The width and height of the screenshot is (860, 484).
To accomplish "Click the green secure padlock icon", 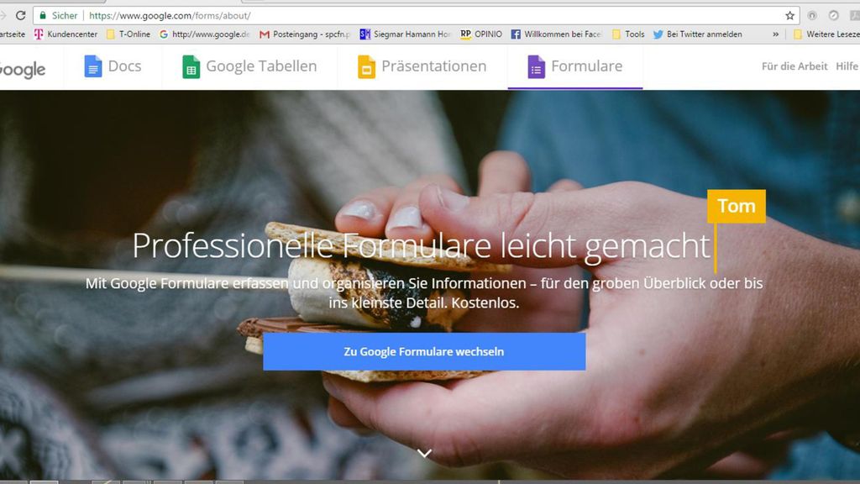I will 43,15.
